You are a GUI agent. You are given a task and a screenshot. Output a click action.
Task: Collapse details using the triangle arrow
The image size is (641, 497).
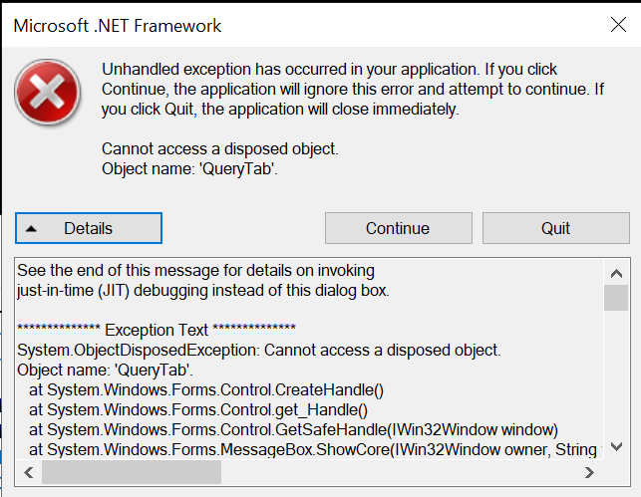[x=33, y=229]
